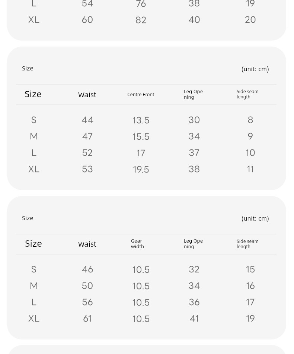Select waist value 44 for size S
Screen dimensions: 294x354
coord(87,120)
